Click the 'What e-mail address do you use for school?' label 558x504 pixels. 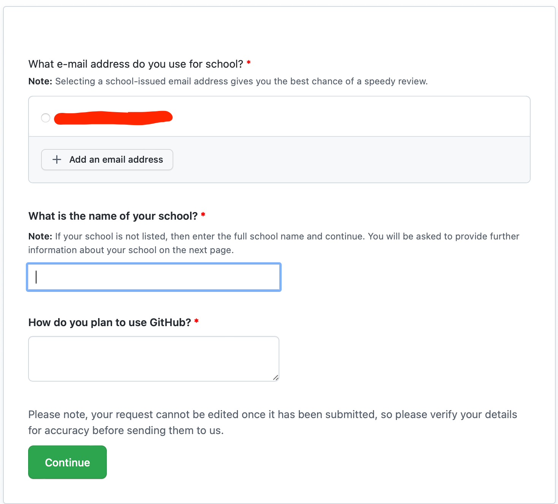136,64
